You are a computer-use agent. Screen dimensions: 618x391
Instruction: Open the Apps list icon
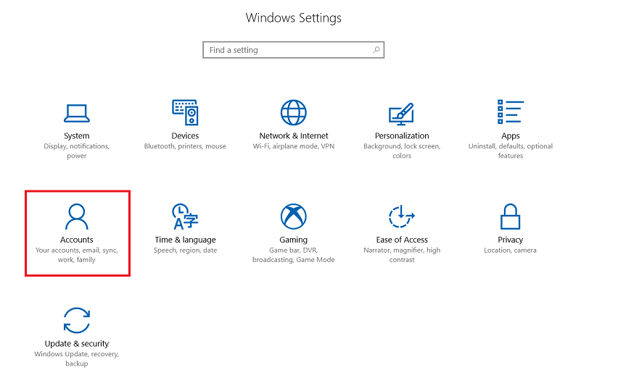tap(511, 112)
